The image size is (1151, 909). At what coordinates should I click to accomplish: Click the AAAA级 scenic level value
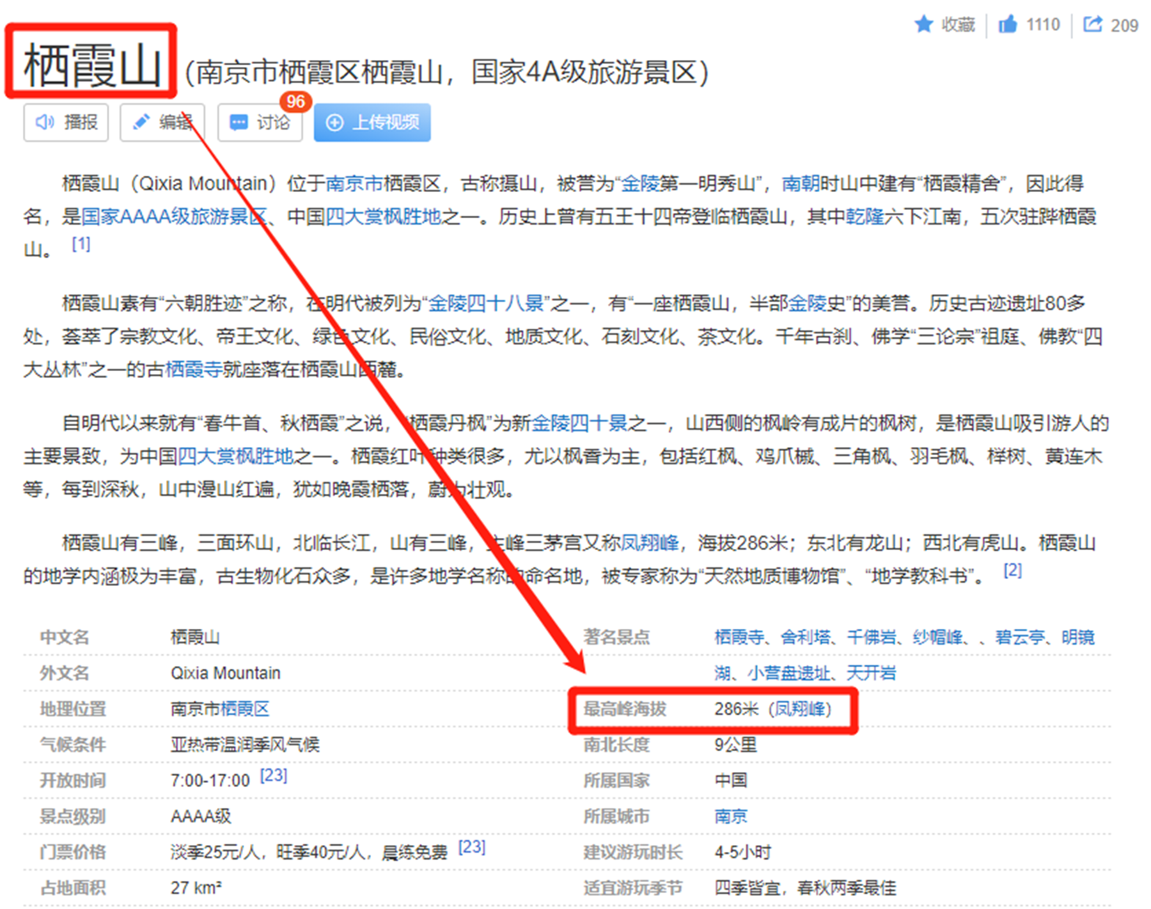point(201,816)
